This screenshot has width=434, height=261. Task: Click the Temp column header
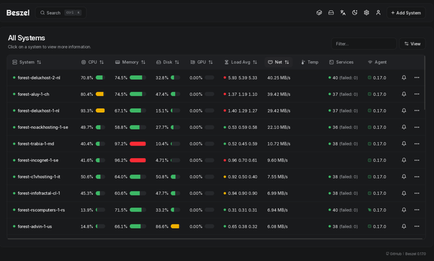tap(310, 62)
